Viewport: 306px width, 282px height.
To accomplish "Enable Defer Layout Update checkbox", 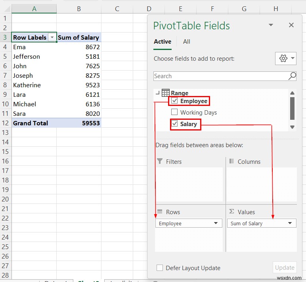I will pyautogui.click(x=160, y=268).
